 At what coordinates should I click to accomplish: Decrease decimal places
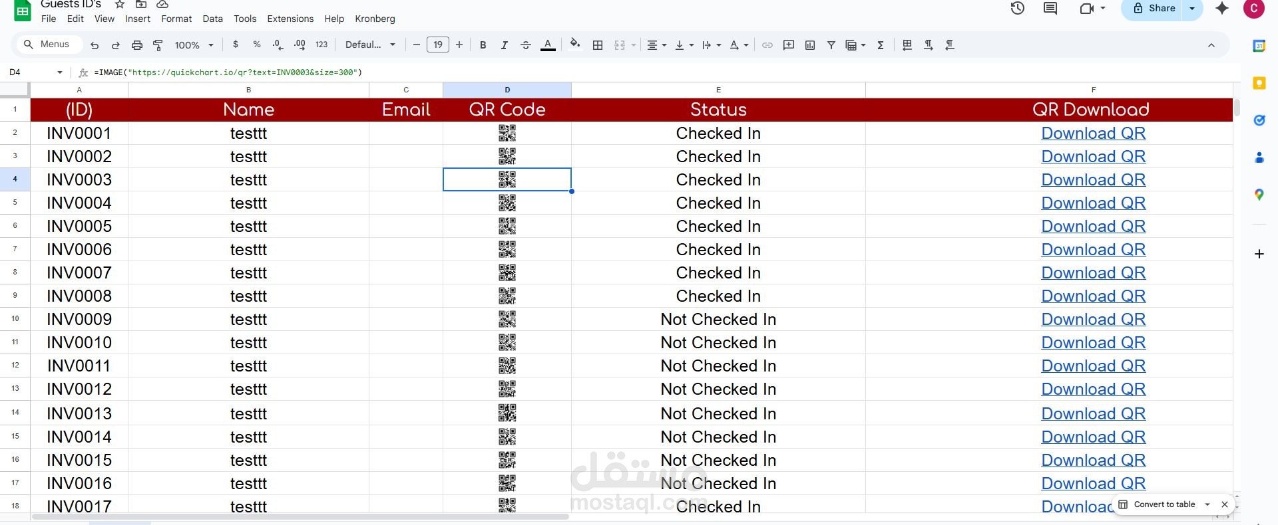coord(278,45)
